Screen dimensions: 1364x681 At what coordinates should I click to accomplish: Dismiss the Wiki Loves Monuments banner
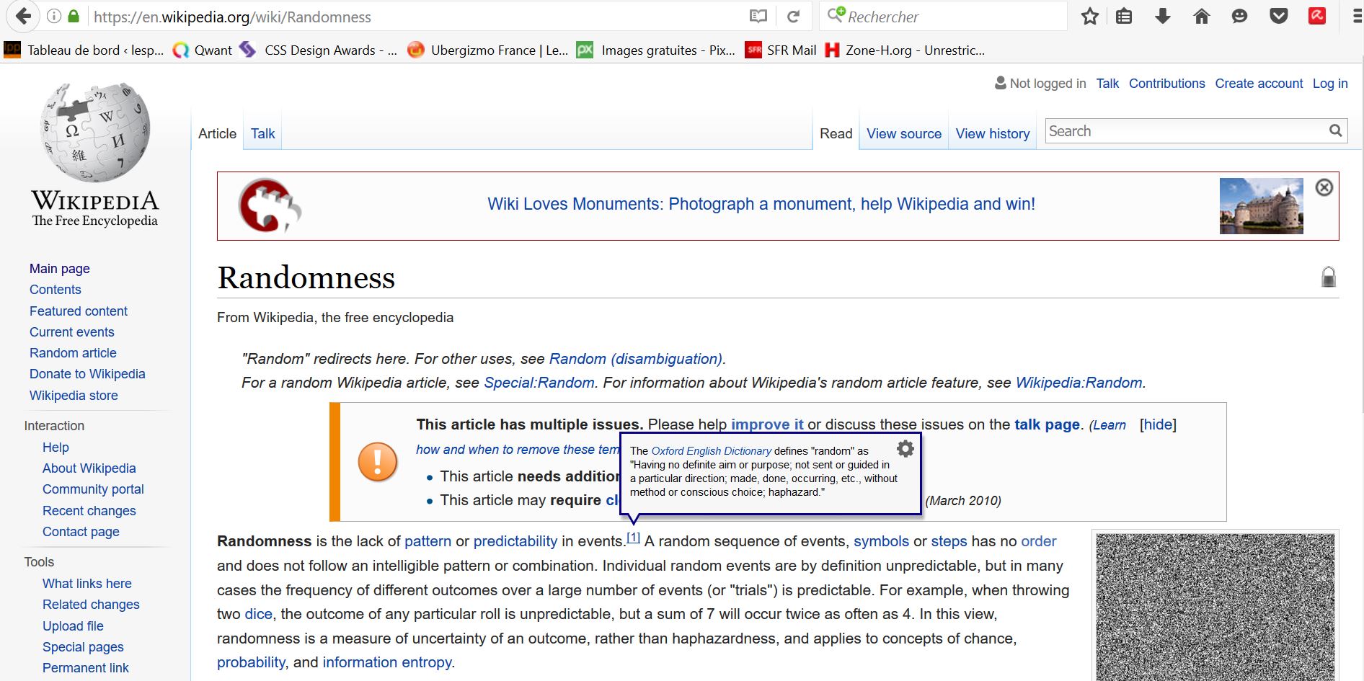click(x=1324, y=187)
